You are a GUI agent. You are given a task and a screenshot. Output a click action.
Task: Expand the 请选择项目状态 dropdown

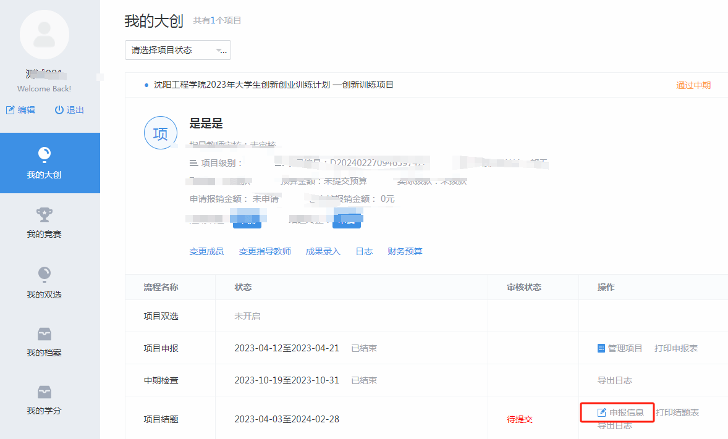click(178, 50)
